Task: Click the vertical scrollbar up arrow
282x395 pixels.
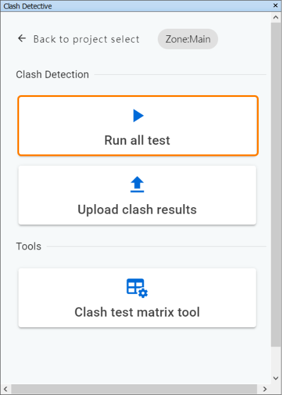Action: tap(275, 17)
